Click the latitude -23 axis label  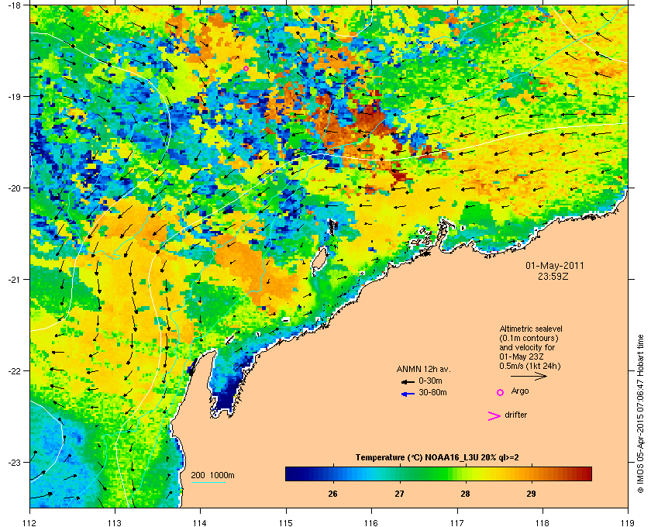pyautogui.click(x=14, y=462)
